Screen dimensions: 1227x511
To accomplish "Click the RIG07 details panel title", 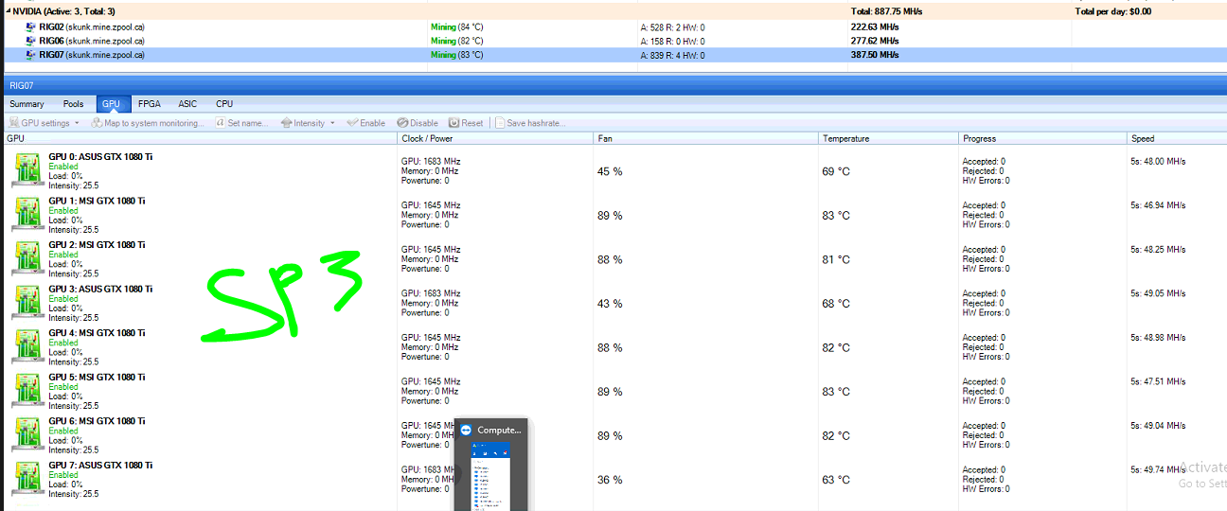I will pyautogui.click(x=22, y=84).
